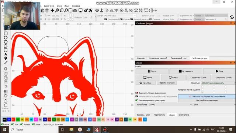Click the Zoom out magnifier icon
This screenshot has width=236, height=133.
pos(66,10)
